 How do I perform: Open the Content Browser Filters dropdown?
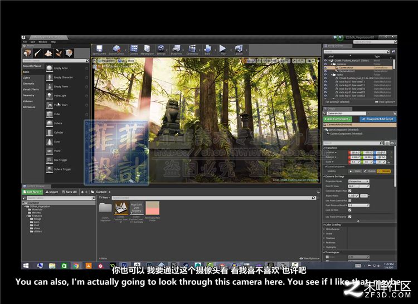pyautogui.click(x=105, y=198)
